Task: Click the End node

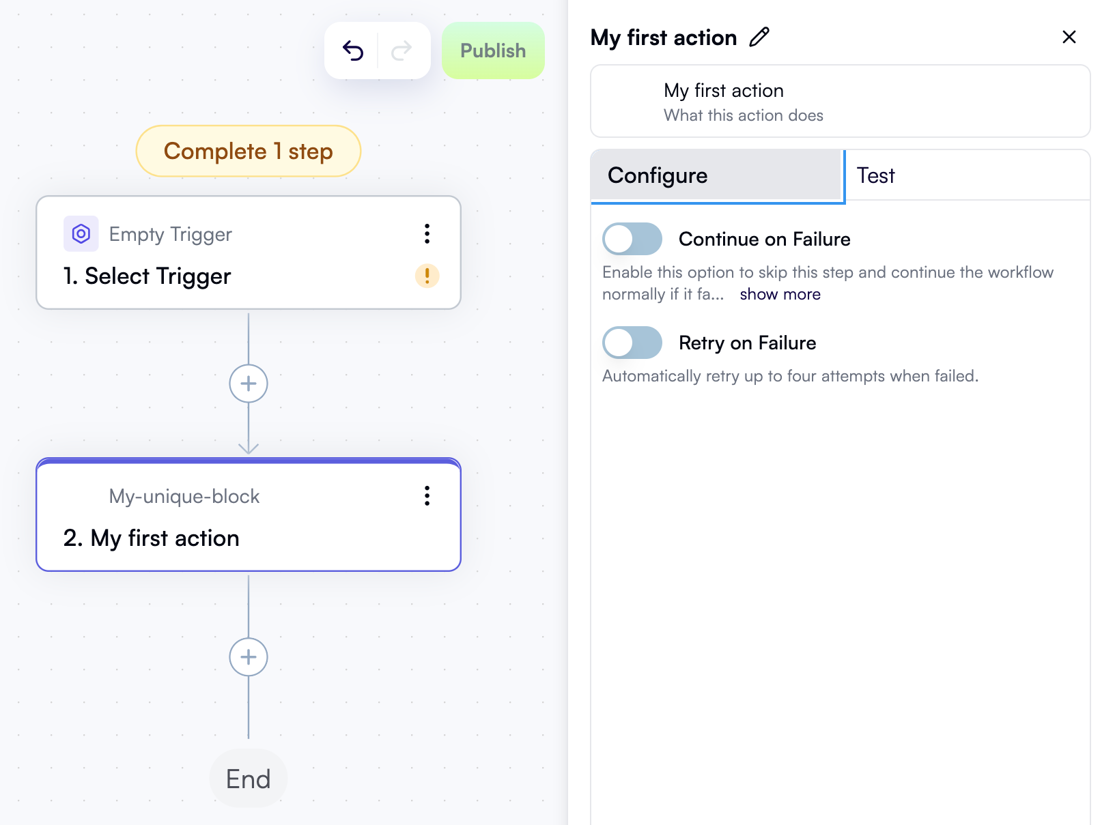Action: (249, 779)
